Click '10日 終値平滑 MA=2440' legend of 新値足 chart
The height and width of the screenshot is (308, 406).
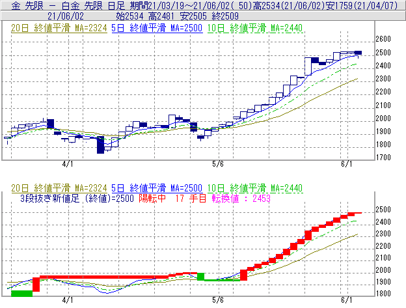tap(255, 188)
